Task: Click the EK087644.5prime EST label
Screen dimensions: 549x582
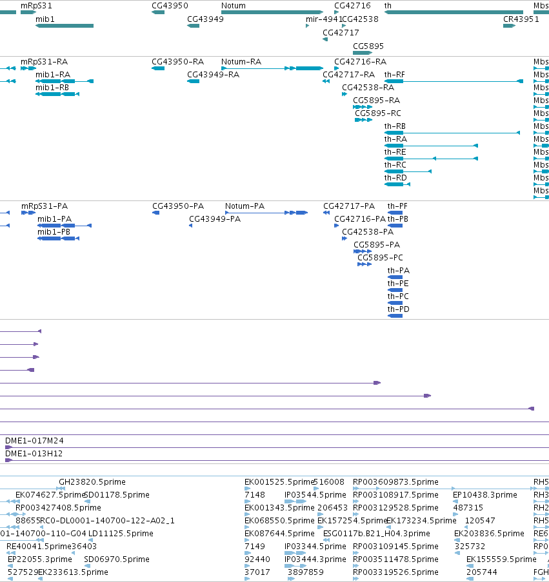Action: (x=279, y=534)
